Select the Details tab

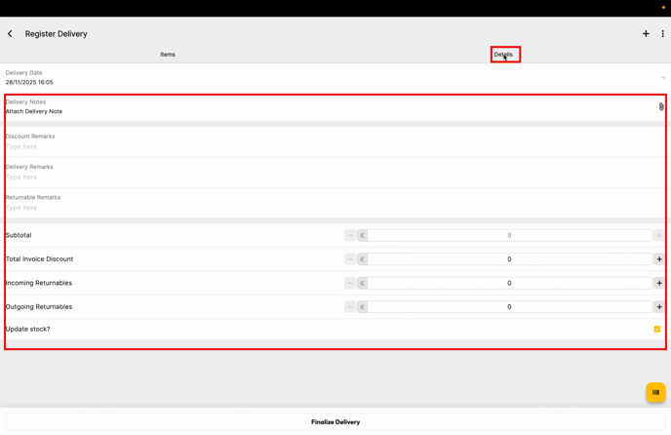tap(503, 55)
